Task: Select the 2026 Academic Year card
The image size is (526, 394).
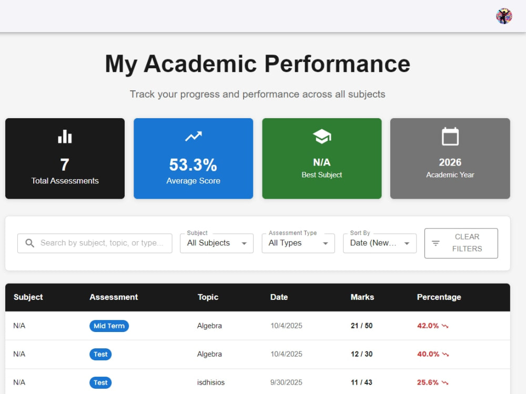Action: [x=450, y=159]
